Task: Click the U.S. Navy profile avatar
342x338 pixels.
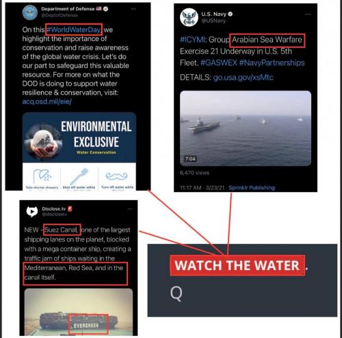Action: click(189, 17)
